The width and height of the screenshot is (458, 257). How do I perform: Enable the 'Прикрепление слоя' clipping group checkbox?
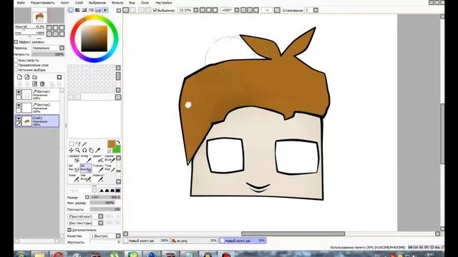point(16,65)
